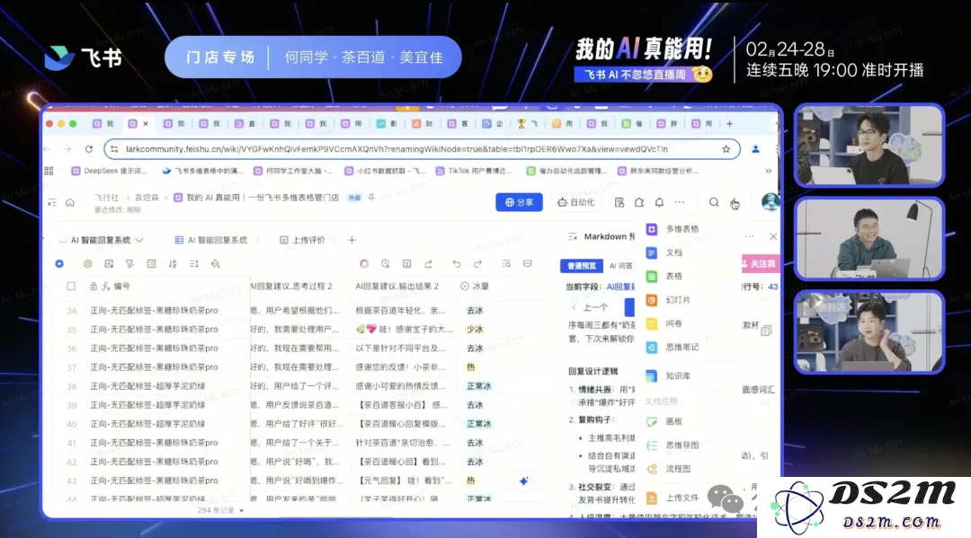Screen dimensions: 971x538
Task: Click 上一个 previous record button
Action: click(590, 306)
